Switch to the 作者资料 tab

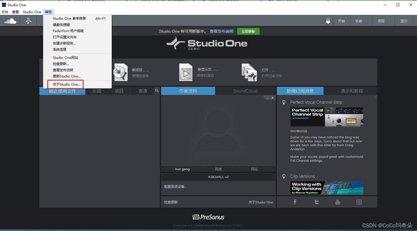tap(188, 91)
